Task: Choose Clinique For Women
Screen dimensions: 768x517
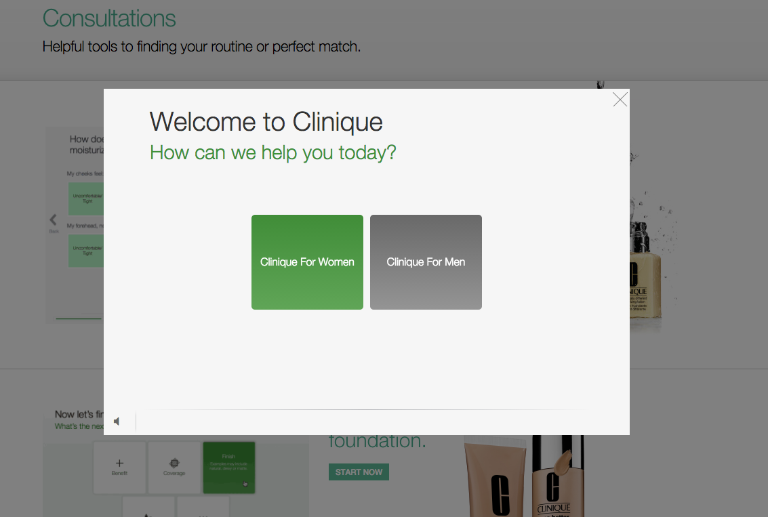Action: point(307,262)
